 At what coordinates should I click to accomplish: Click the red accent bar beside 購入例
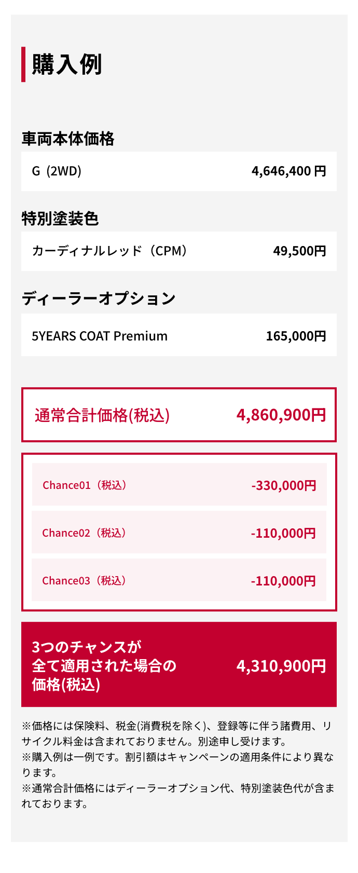pyautogui.click(x=23, y=64)
